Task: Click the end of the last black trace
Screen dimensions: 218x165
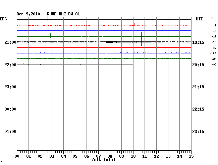Action: (133, 64)
